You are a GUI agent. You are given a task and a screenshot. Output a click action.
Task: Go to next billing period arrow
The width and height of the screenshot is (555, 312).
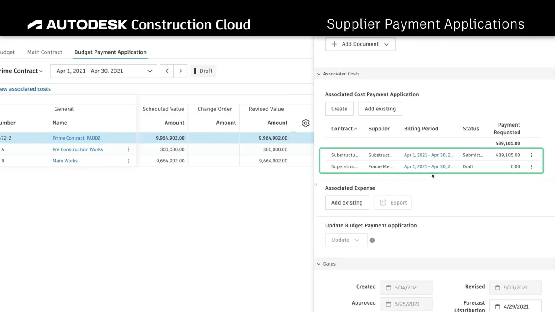click(x=180, y=71)
